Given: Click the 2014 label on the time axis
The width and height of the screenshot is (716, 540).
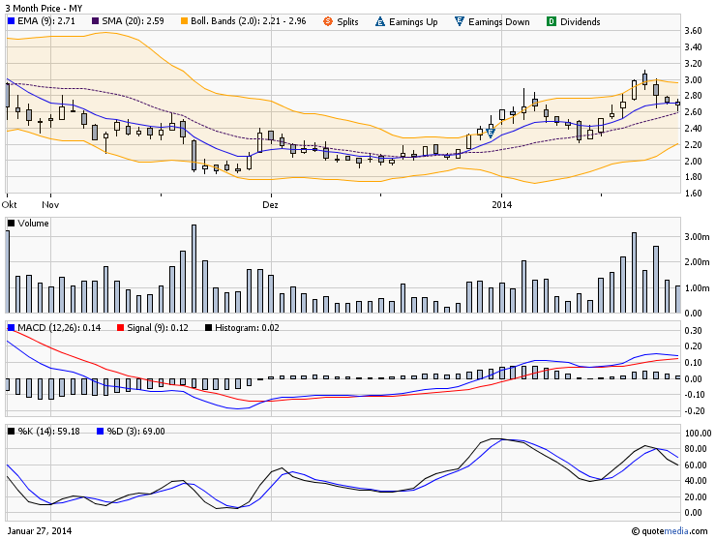Looking at the screenshot, I should click(501, 205).
